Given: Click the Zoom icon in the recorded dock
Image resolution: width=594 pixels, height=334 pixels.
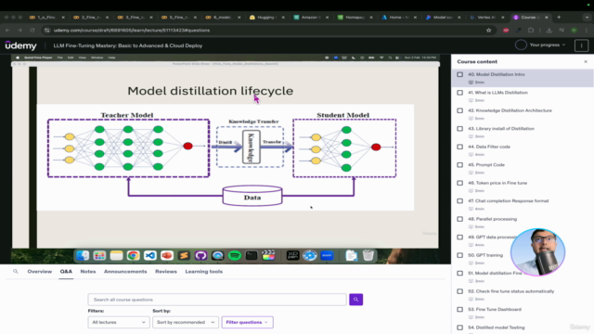Looking at the screenshot, I should click(x=327, y=256).
